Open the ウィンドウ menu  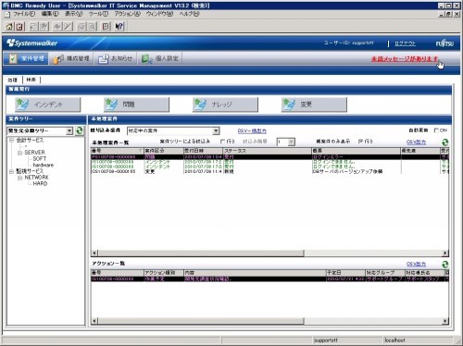159,14
